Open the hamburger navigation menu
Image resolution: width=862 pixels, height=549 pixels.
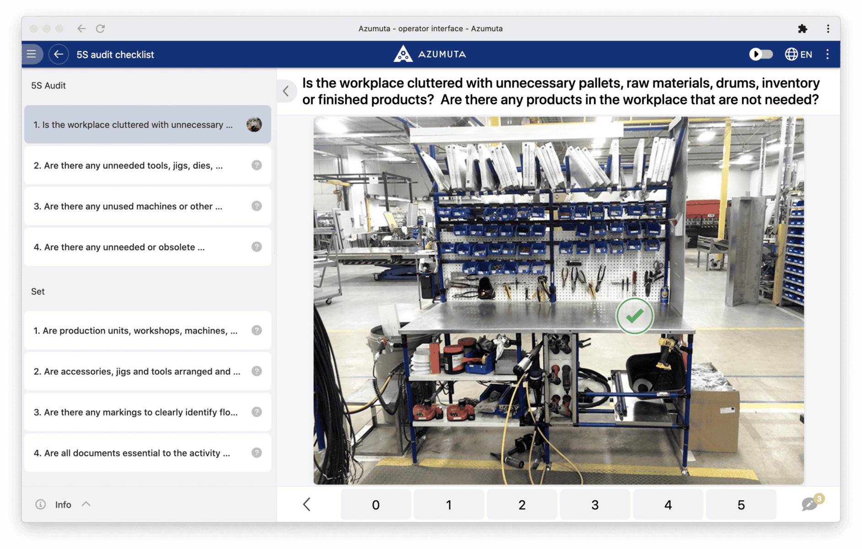pos(32,54)
